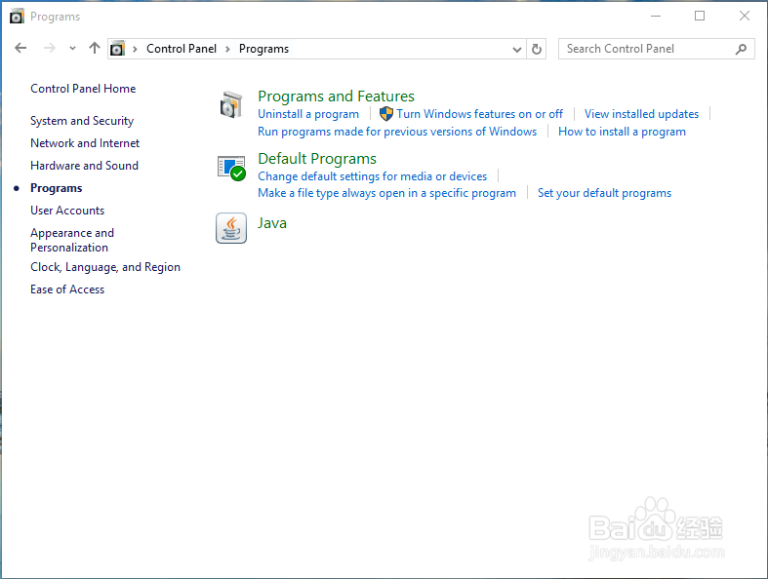
Task: Expand chevron before Control Panel breadcrumb
Action: 135,49
